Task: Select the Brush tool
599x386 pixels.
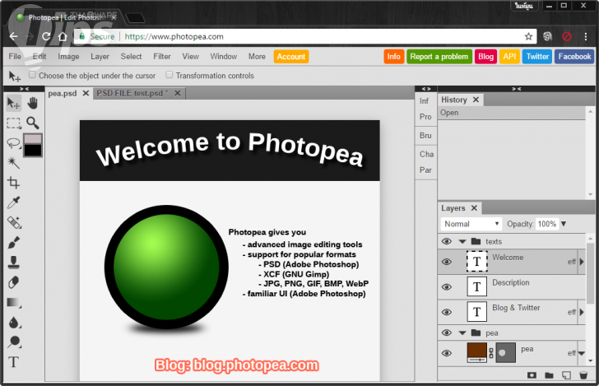Action: click(14, 242)
